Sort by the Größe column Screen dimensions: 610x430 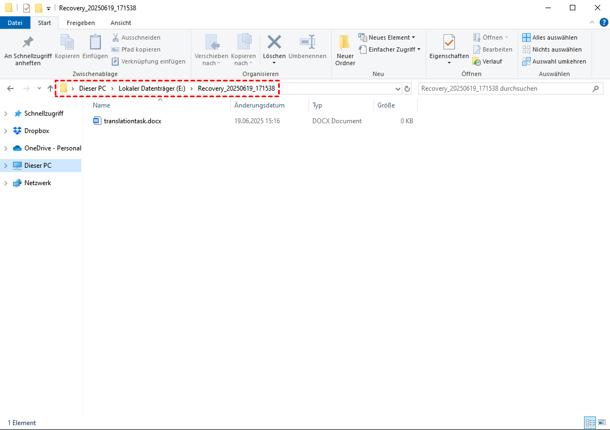pos(386,105)
